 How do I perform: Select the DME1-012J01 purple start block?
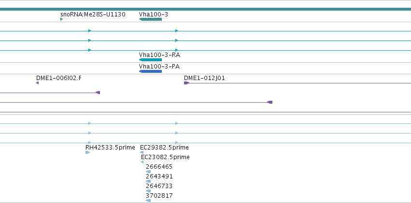186,83
